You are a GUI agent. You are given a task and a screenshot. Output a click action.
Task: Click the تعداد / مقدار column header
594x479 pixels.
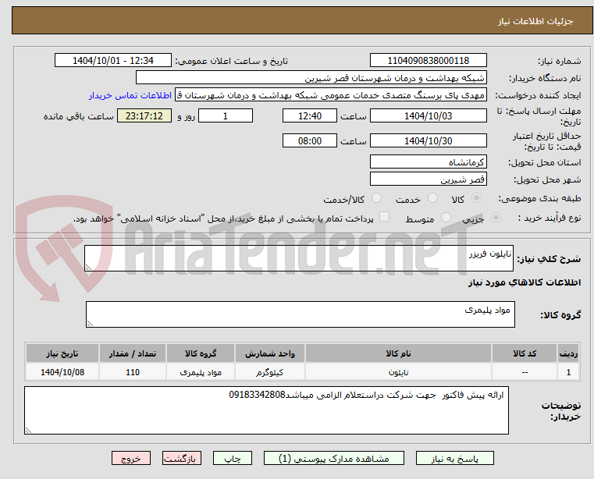[x=133, y=353]
